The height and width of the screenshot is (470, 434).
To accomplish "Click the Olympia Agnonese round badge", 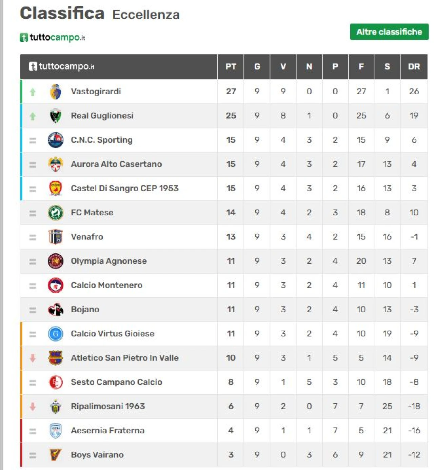I will [56, 261].
